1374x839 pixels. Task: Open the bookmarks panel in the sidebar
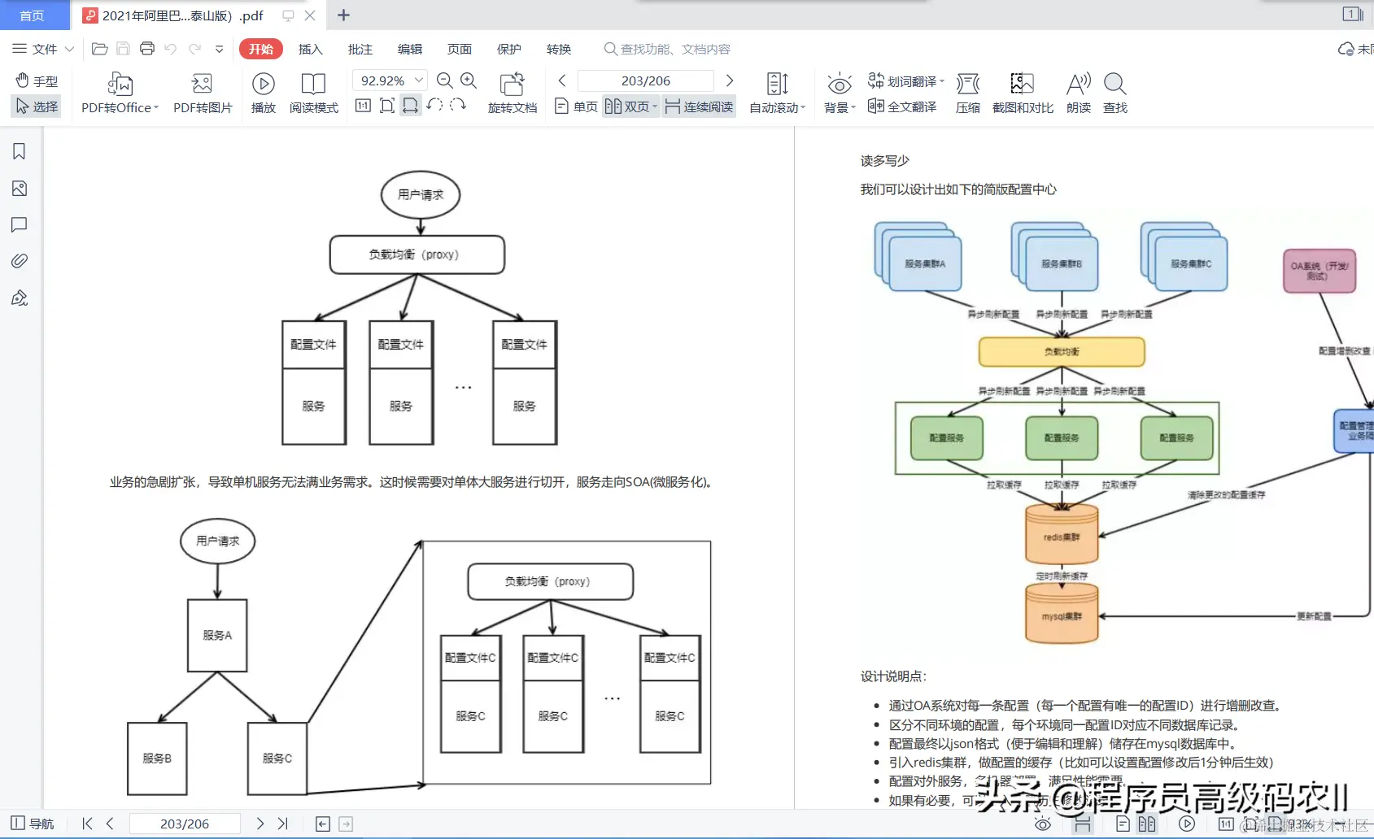pos(19,151)
